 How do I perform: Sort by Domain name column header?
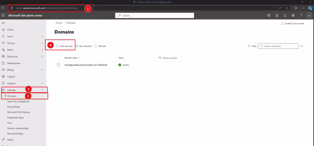pyautogui.click(x=72, y=58)
